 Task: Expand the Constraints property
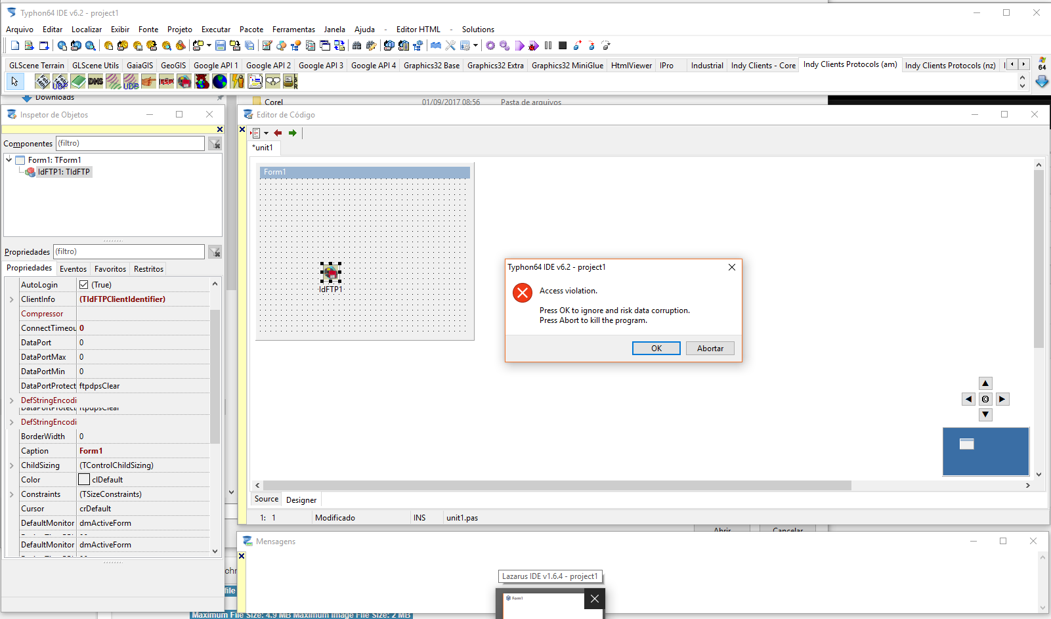pos(11,494)
